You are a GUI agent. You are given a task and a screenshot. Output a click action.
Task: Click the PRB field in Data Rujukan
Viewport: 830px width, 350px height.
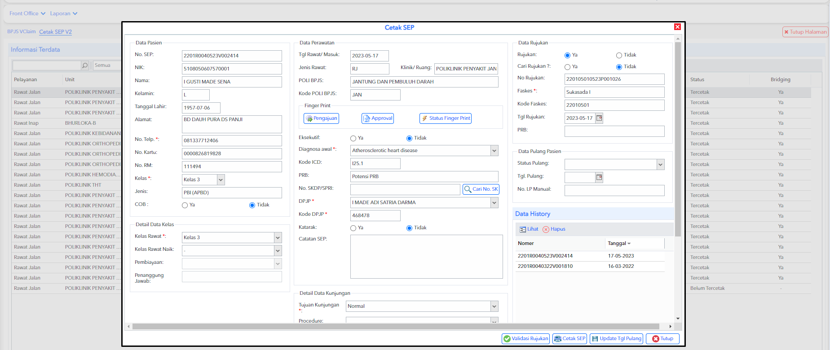coord(614,131)
